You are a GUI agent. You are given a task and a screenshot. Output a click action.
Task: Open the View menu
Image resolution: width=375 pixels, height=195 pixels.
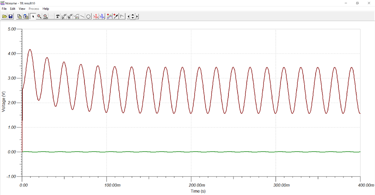[22, 8]
